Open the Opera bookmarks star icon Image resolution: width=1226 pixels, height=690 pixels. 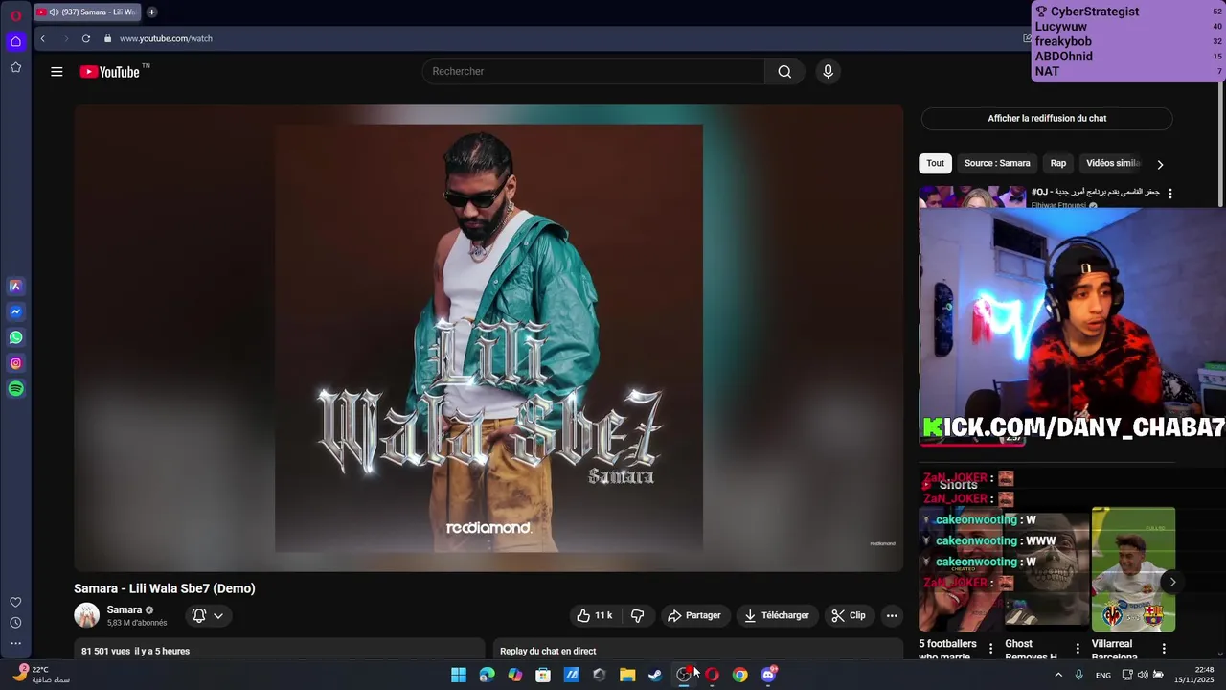[x=15, y=67]
